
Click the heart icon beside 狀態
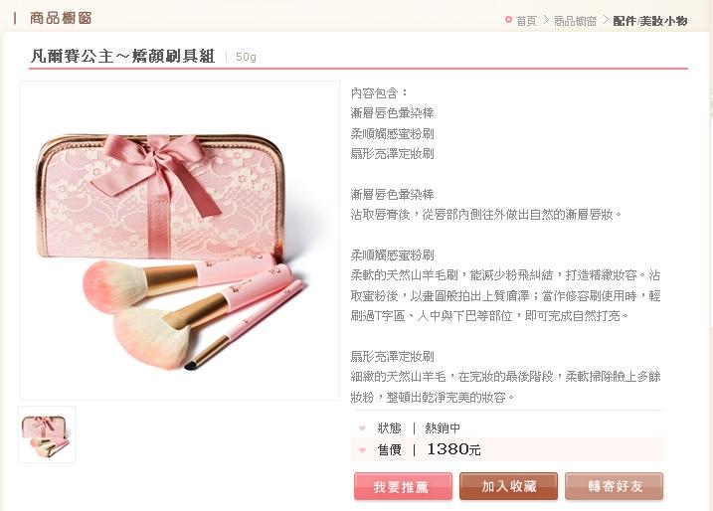coord(362,427)
